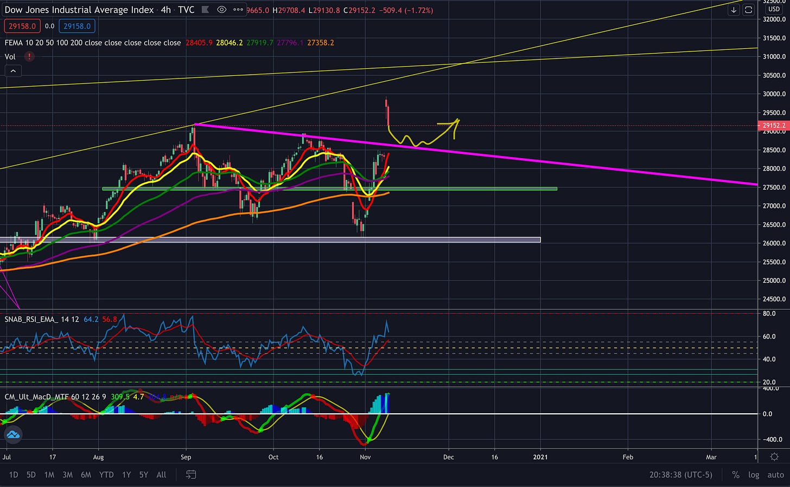The image size is (790, 487).
Task: Open the USD currency selector
Action: pyautogui.click(x=774, y=9)
